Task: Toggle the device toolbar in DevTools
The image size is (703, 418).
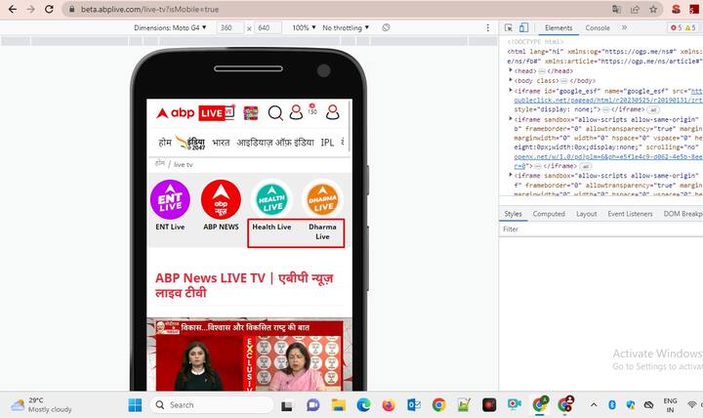Action: click(x=524, y=28)
